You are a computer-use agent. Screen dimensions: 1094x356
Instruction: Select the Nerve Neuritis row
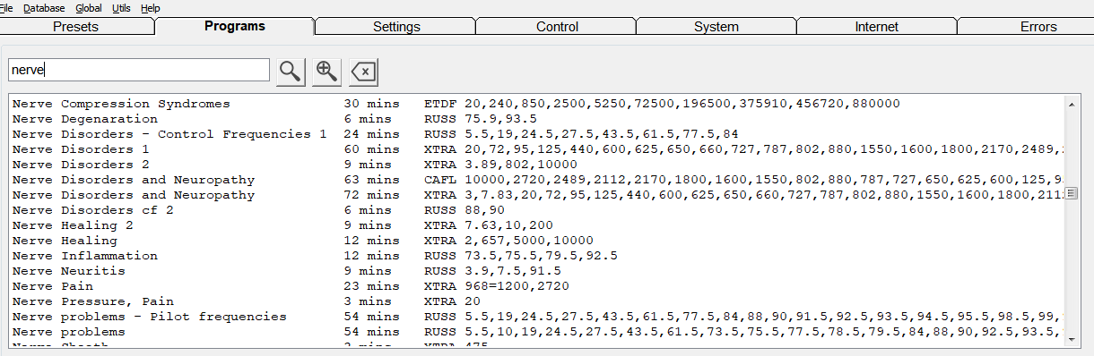pos(536,271)
